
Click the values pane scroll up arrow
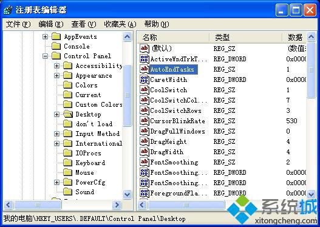(x=311, y=37)
